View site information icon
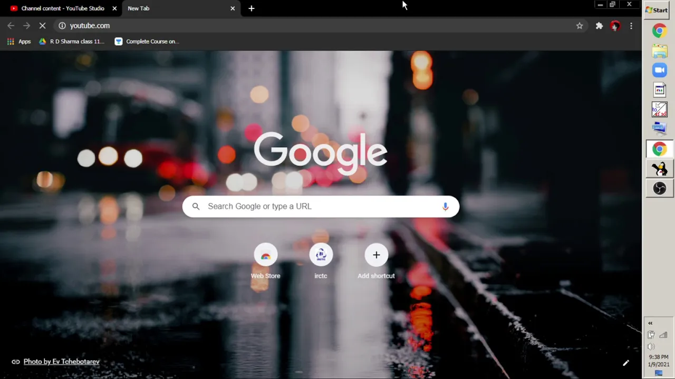This screenshot has height=379, width=675. tap(62, 25)
